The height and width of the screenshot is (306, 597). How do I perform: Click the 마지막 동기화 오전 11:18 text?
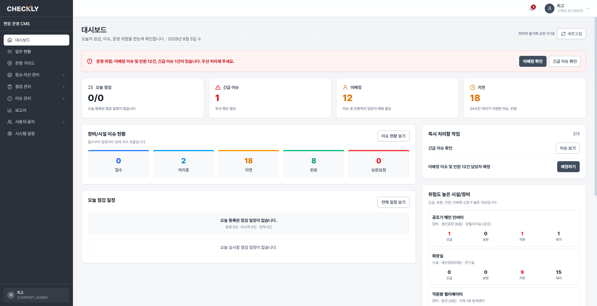[537, 34]
